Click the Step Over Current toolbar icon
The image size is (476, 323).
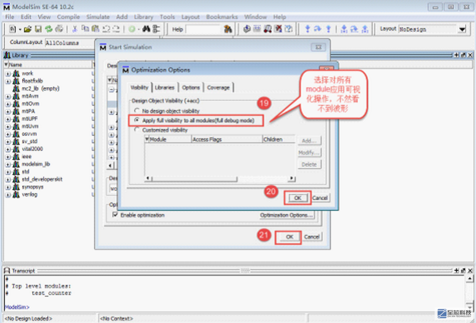coord(354,29)
